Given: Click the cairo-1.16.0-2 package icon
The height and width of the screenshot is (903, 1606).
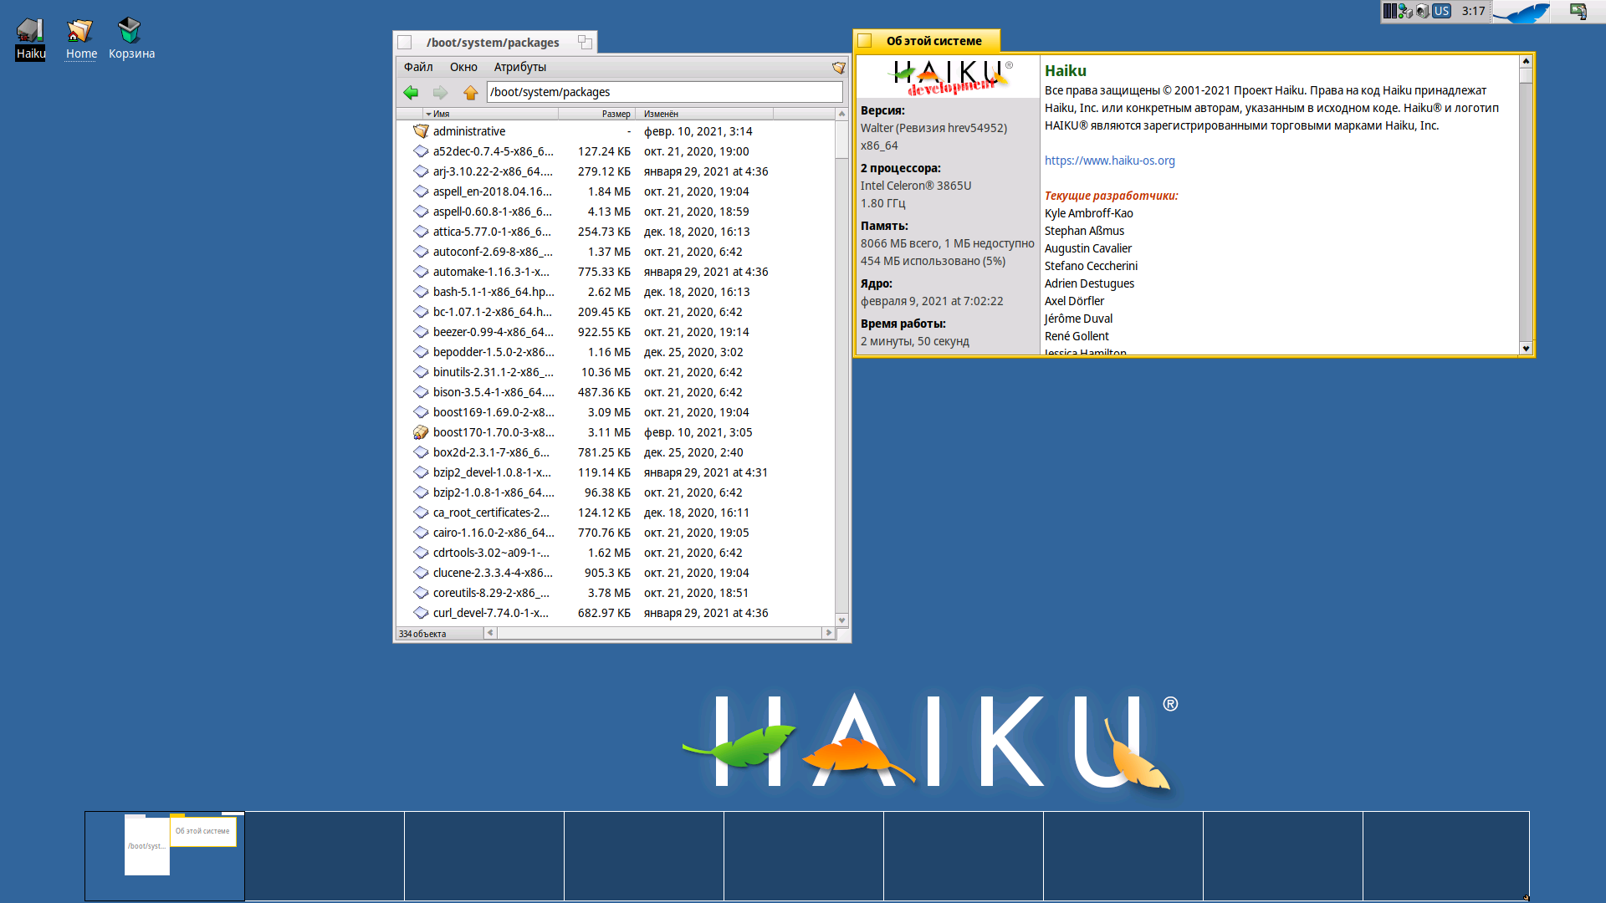Looking at the screenshot, I should (421, 533).
